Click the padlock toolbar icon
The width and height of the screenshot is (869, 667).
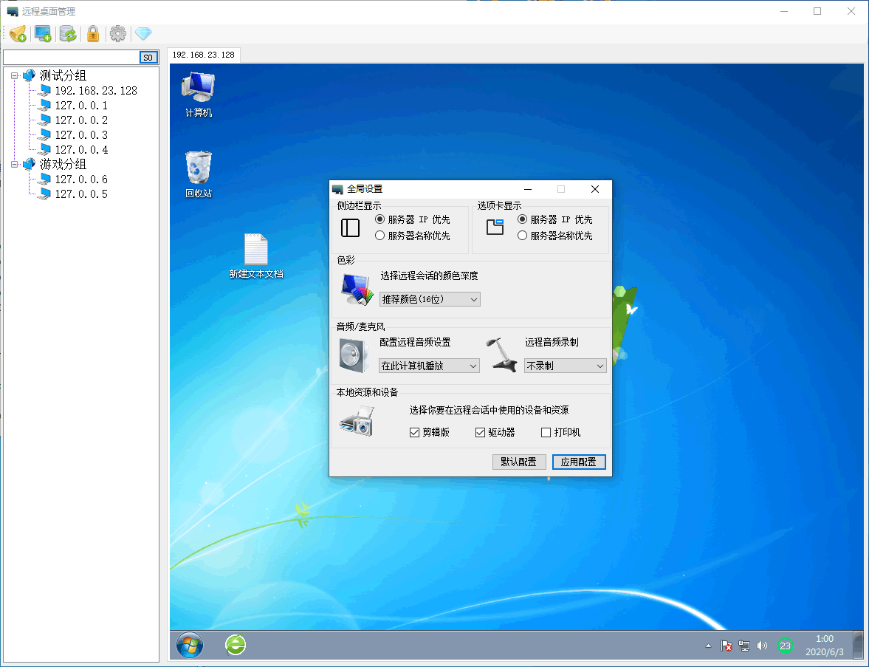pyautogui.click(x=93, y=33)
